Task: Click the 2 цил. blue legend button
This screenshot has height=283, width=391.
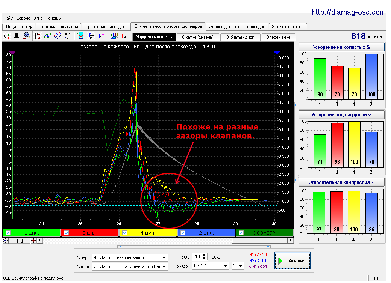Action: 207,233
